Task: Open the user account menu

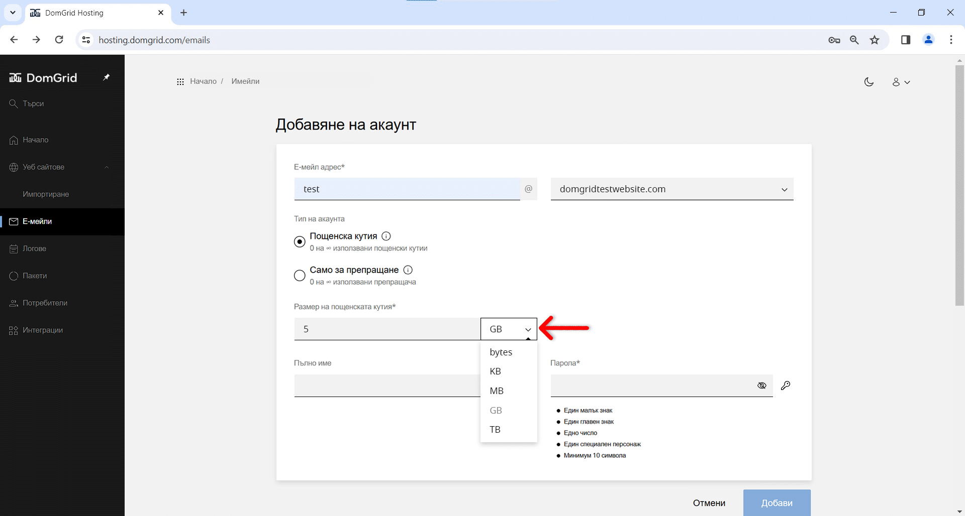Action: pos(901,82)
